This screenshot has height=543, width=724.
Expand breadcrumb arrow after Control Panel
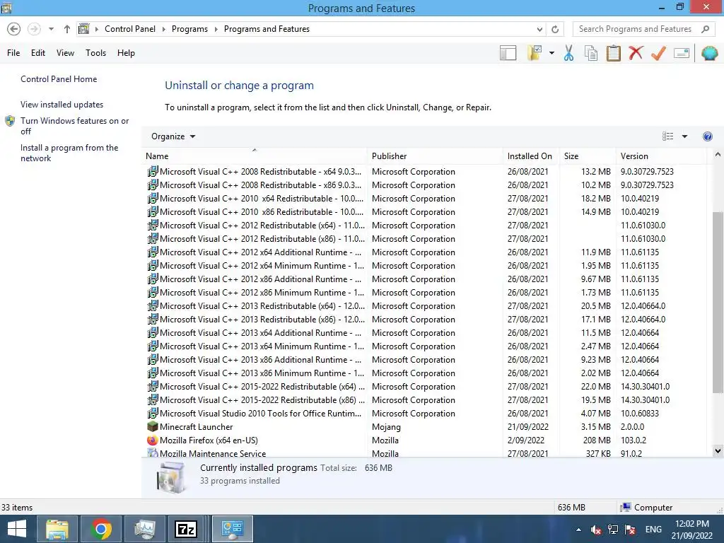click(163, 29)
